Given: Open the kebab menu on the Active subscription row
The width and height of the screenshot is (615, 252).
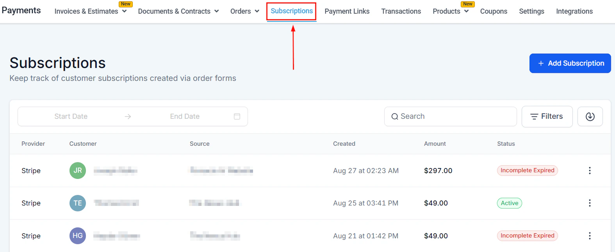Looking at the screenshot, I should [x=590, y=203].
